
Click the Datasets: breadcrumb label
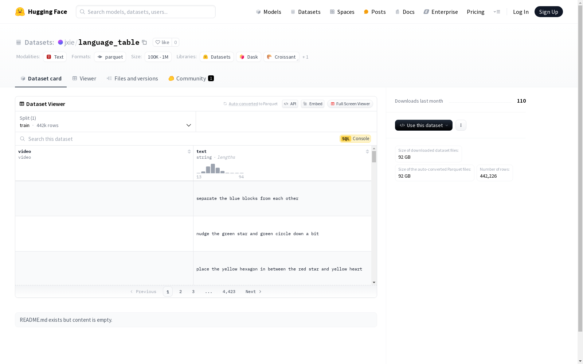click(x=39, y=42)
